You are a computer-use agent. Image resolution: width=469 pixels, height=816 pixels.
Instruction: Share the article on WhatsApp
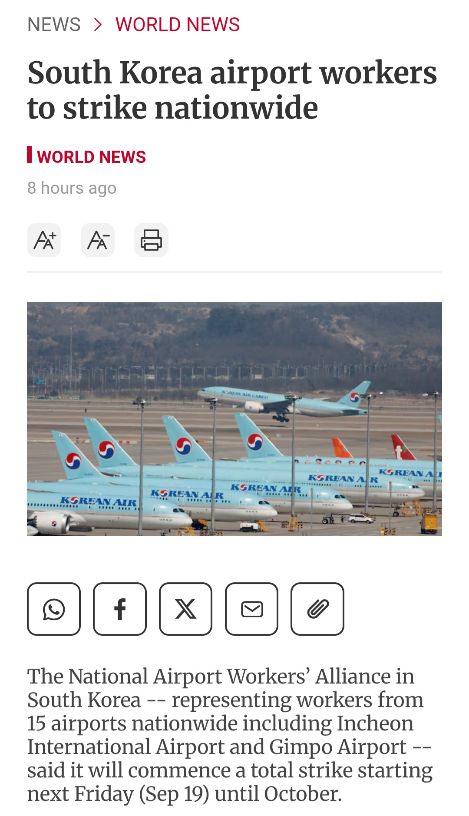tap(54, 609)
